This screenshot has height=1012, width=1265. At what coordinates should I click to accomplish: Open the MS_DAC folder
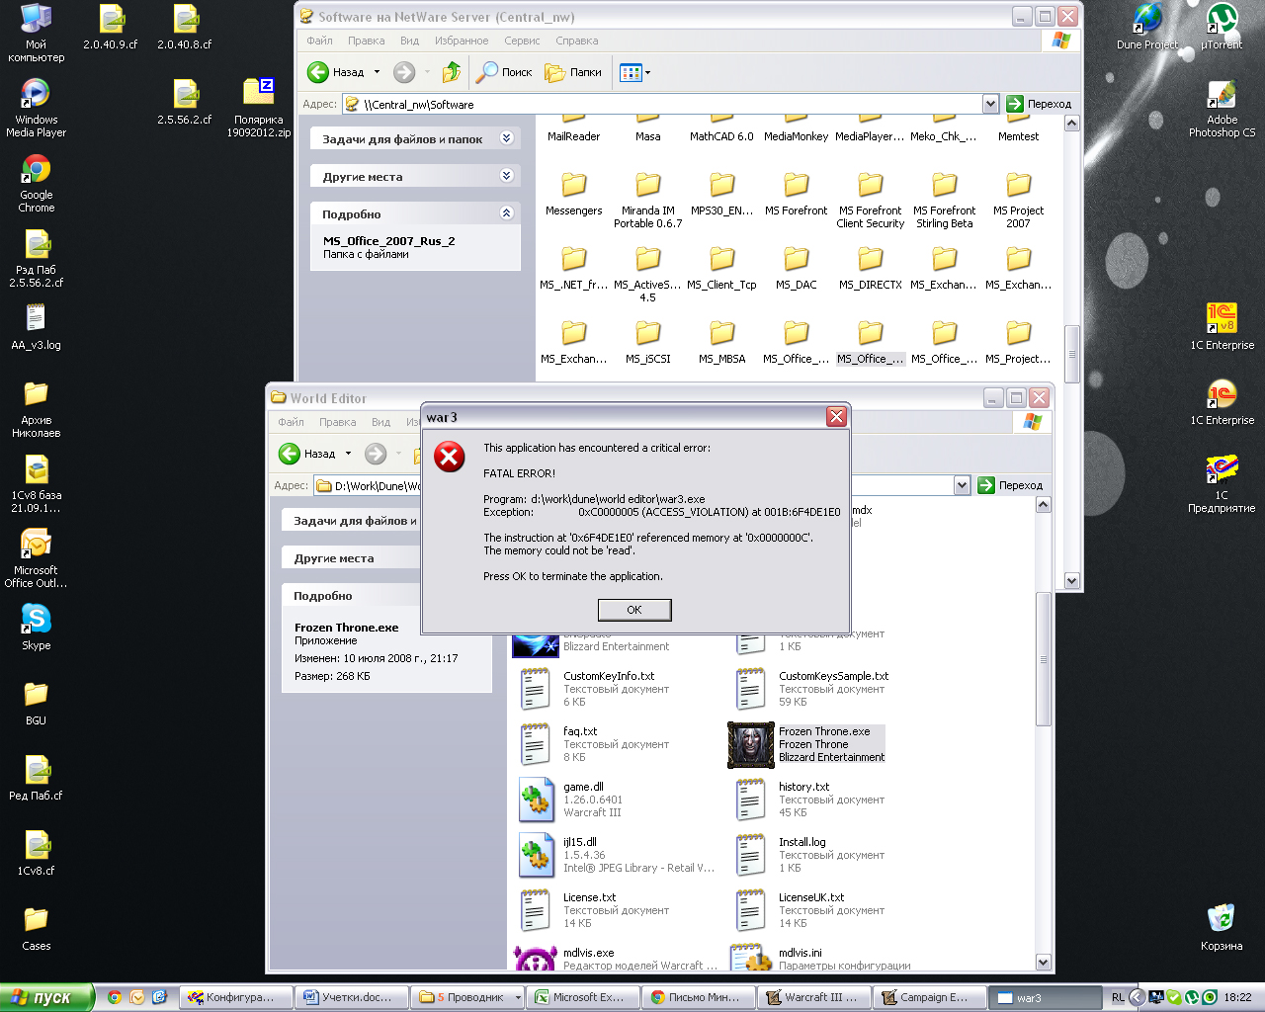click(797, 269)
